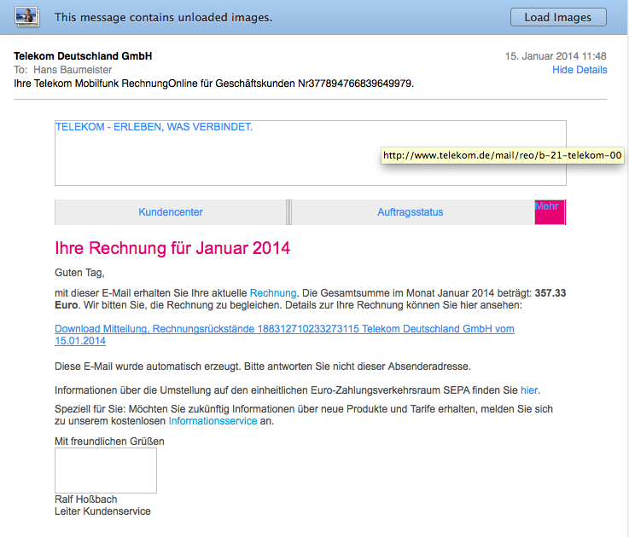Open the Kundencenter tab
The image size is (629, 537).
[171, 212]
